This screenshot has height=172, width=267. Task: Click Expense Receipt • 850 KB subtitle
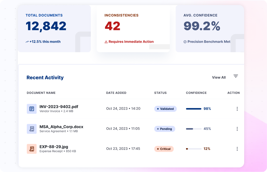pyautogui.click(x=58, y=151)
